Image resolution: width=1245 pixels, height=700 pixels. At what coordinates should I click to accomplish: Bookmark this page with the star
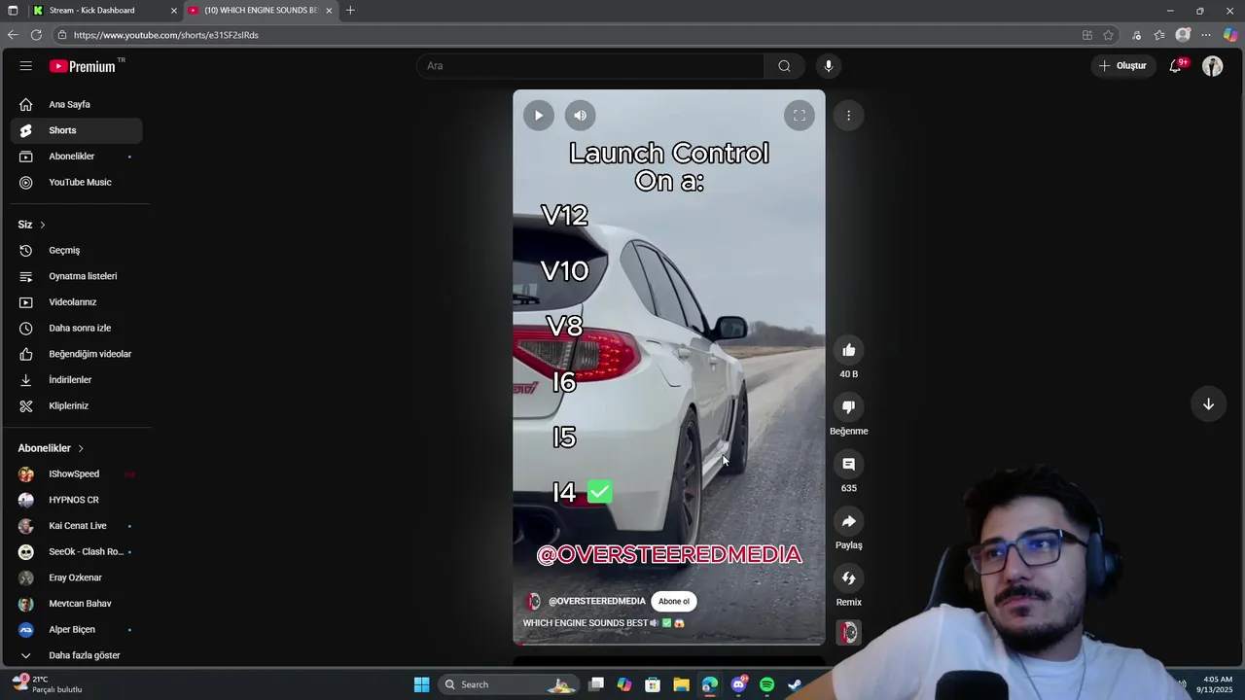(1108, 35)
